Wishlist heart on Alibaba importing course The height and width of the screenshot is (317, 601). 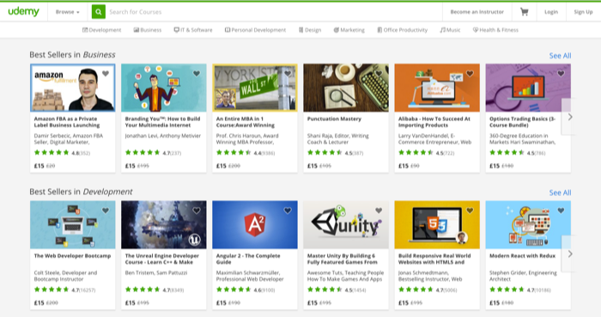[x=470, y=74]
